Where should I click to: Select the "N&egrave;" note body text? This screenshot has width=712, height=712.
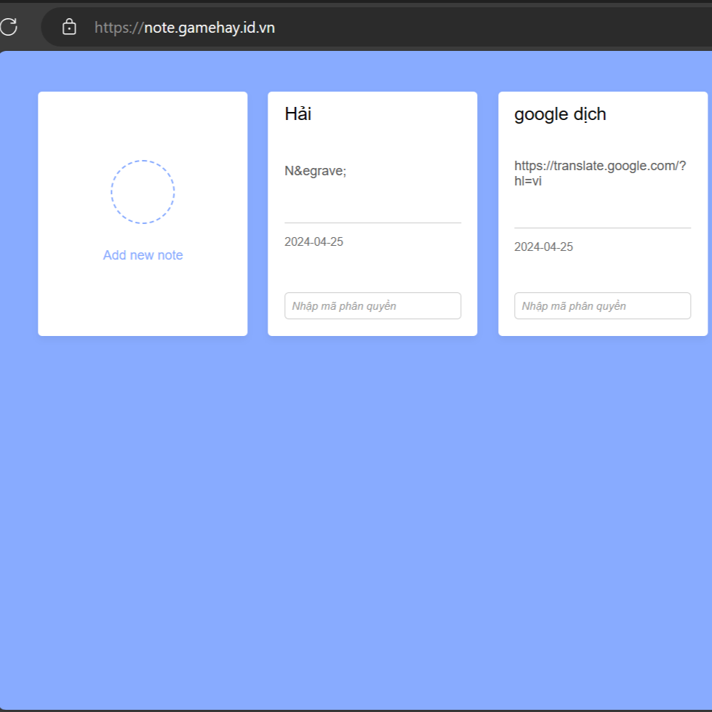316,172
